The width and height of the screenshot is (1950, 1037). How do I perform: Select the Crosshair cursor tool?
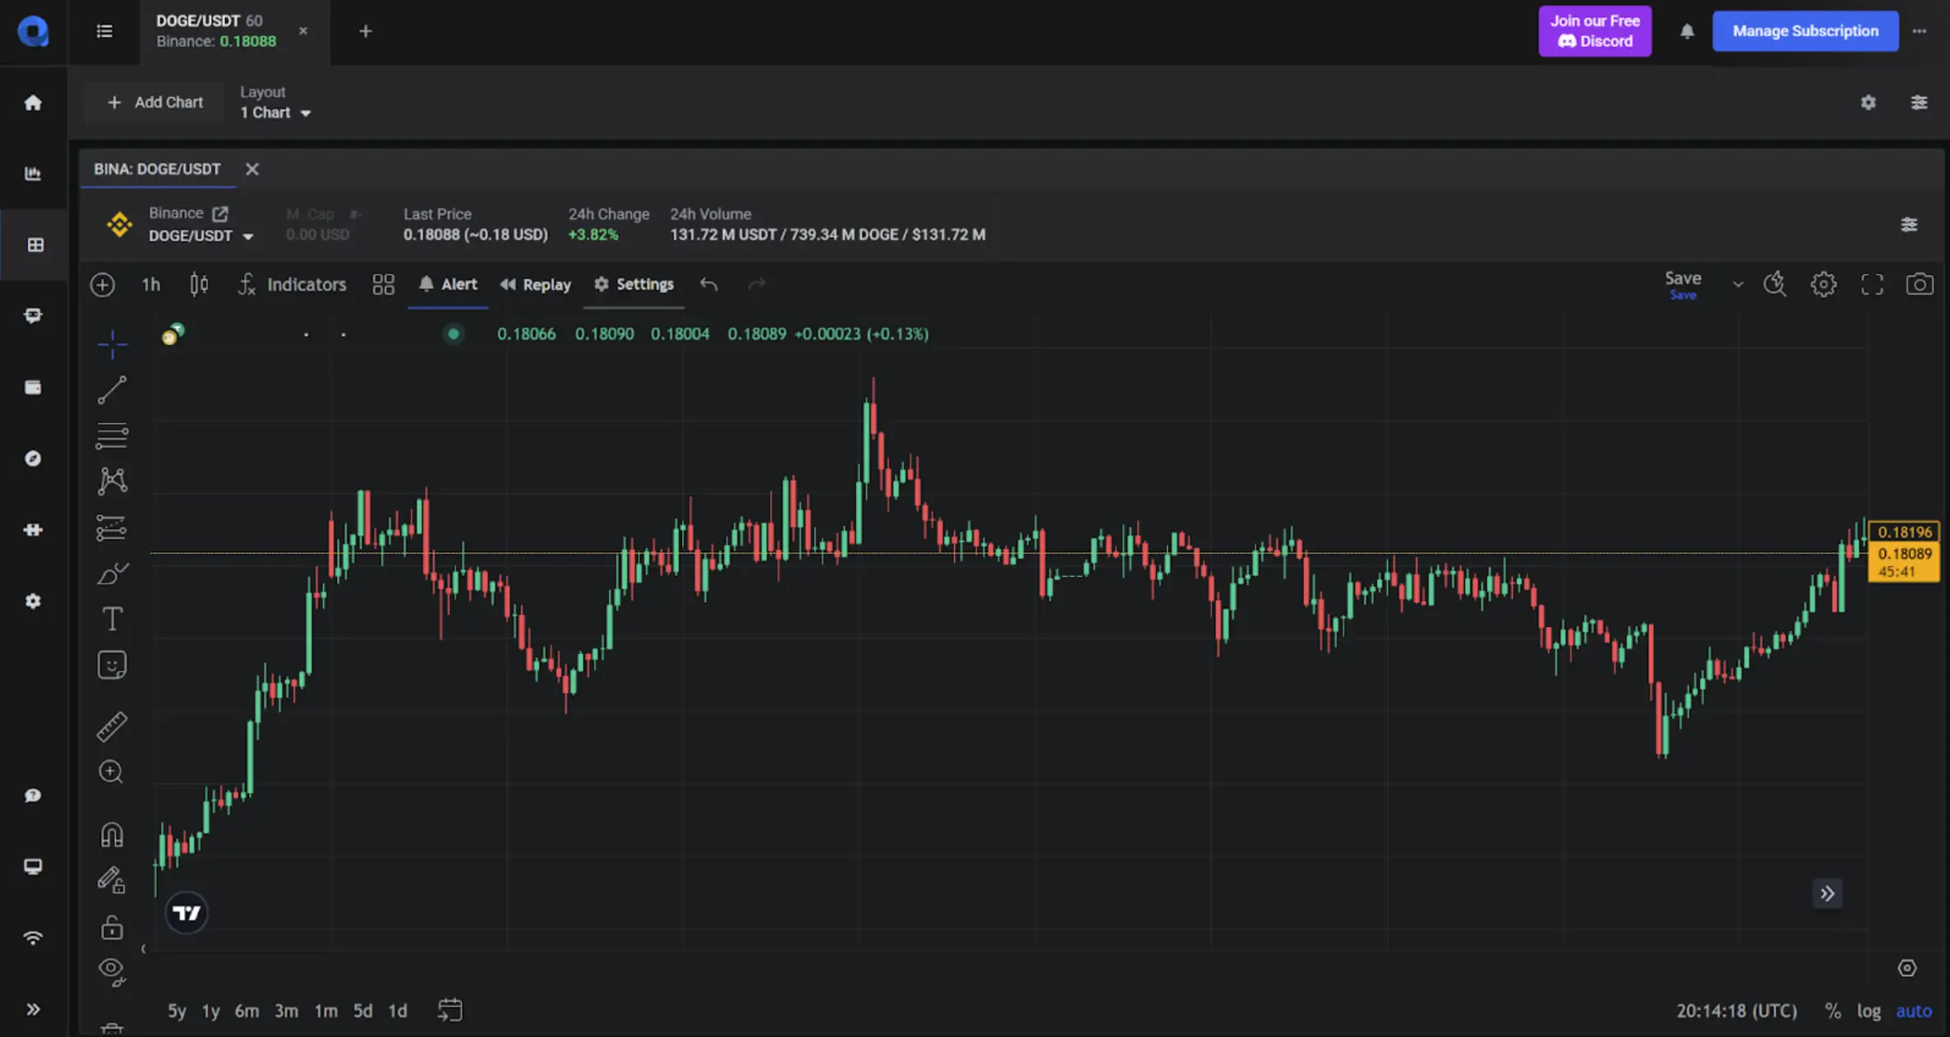click(113, 344)
